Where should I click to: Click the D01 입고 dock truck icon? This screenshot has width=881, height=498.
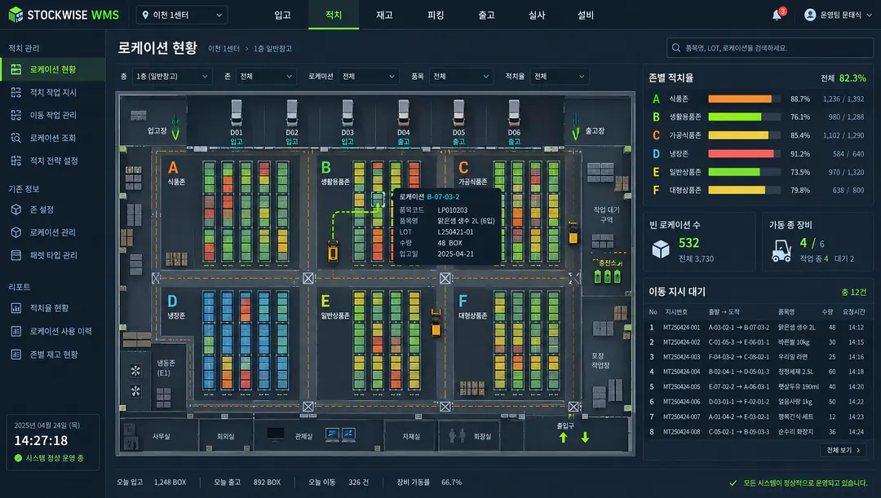pos(237,113)
